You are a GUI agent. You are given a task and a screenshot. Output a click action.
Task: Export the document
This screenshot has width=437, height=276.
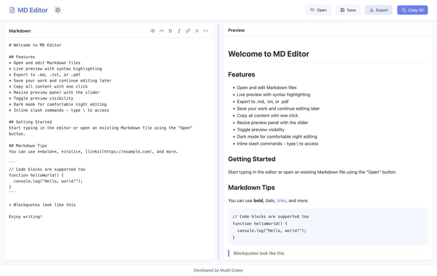point(379,10)
